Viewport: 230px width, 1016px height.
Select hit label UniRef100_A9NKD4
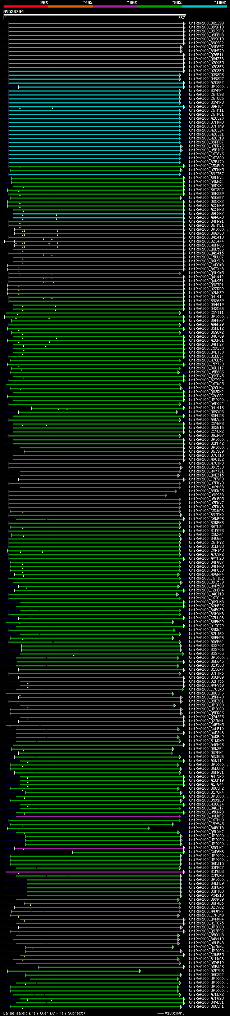(206, 182)
